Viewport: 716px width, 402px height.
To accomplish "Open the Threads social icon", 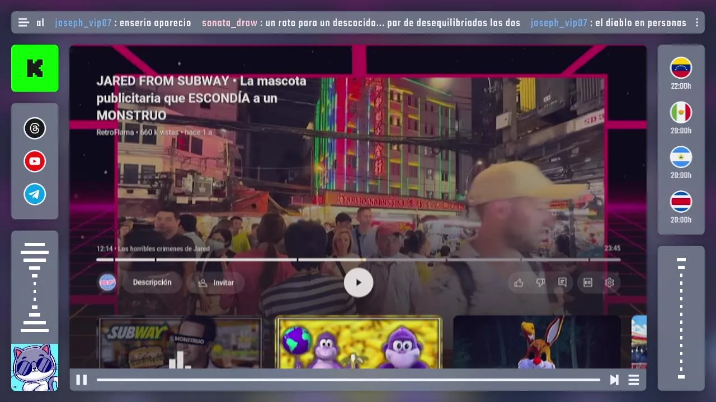I will pyautogui.click(x=35, y=128).
